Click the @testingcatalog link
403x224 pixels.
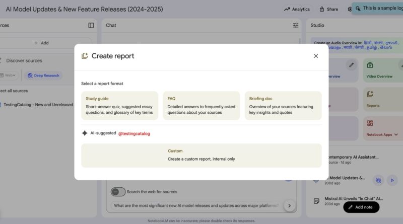[134, 133]
